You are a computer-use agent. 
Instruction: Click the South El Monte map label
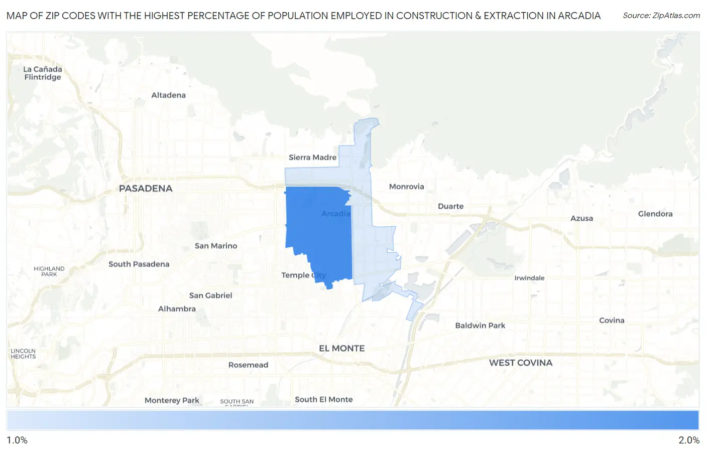click(x=323, y=399)
